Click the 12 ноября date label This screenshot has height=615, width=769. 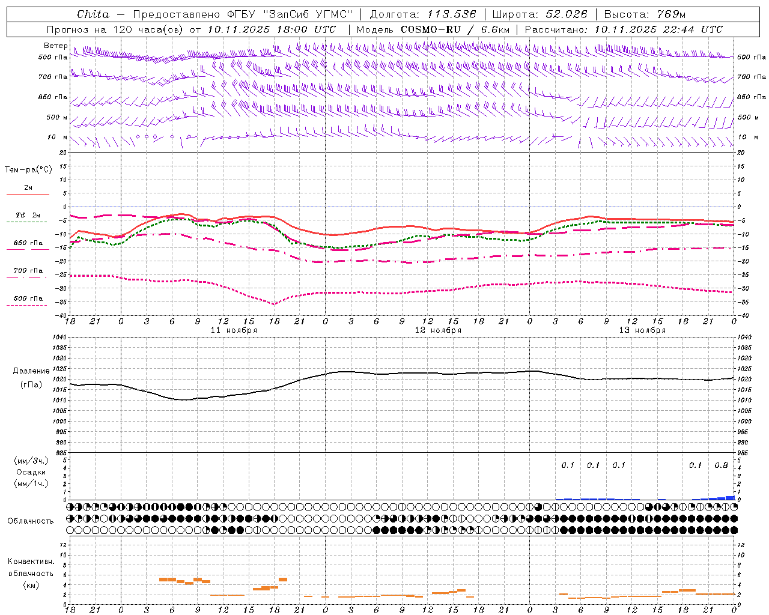point(438,330)
